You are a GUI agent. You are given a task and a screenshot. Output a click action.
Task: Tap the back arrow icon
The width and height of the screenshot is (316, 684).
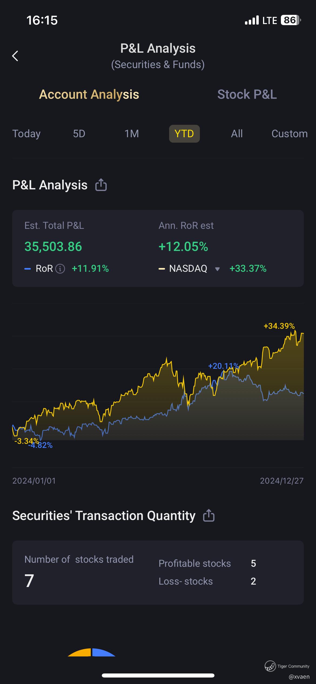(x=15, y=56)
